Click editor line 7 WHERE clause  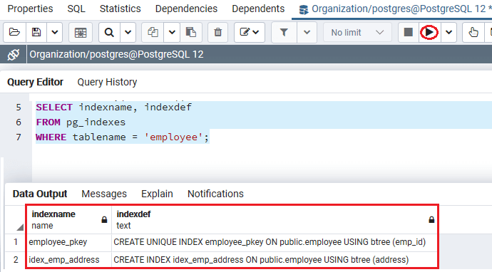coord(122,137)
